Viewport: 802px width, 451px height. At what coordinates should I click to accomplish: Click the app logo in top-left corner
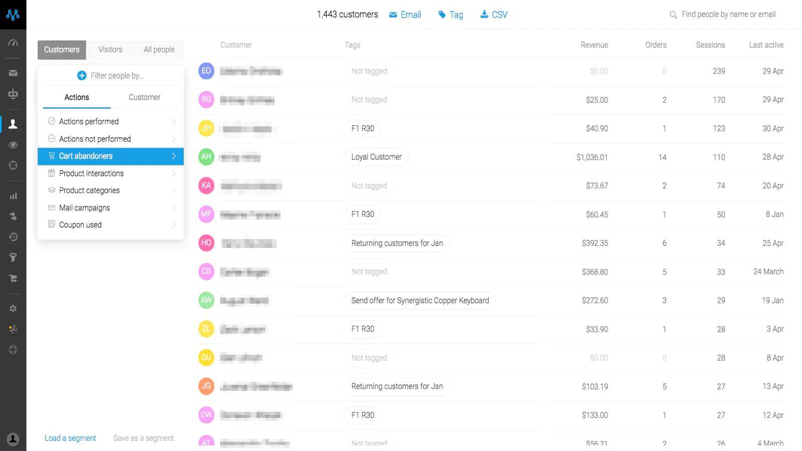coord(13,15)
